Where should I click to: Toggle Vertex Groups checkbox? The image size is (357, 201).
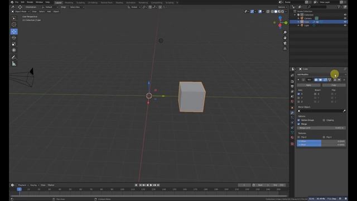point(298,120)
